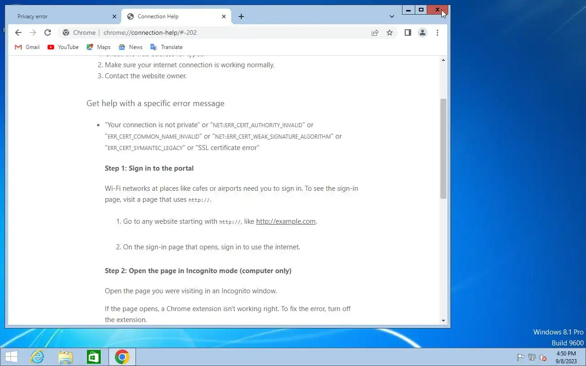586x366 pixels.
Task: Share this page via share icon
Action: (x=375, y=32)
